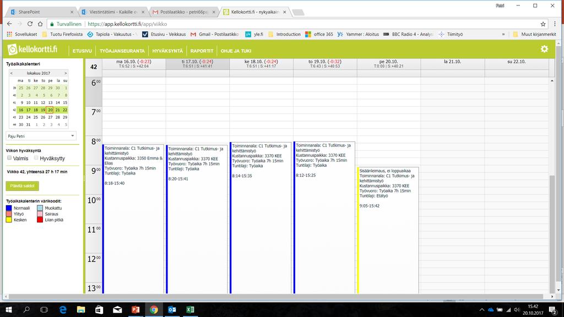
Task: Switch to Postilaatikko Gmail tab
Action: coord(183,12)
